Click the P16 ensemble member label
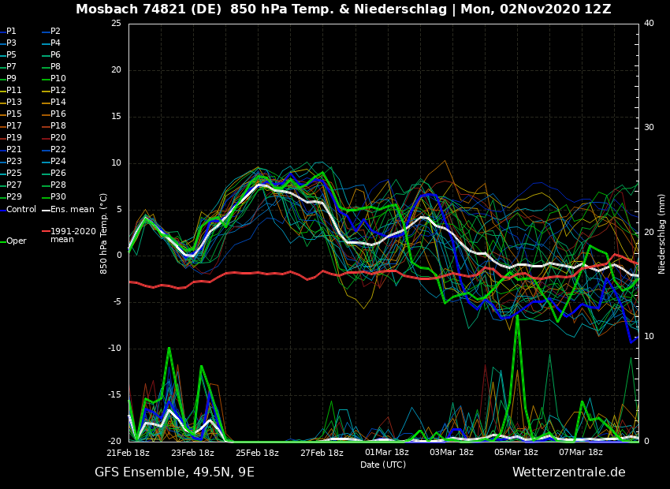The height and width of the screenshot is (489, 670). [x=58, y=114]
